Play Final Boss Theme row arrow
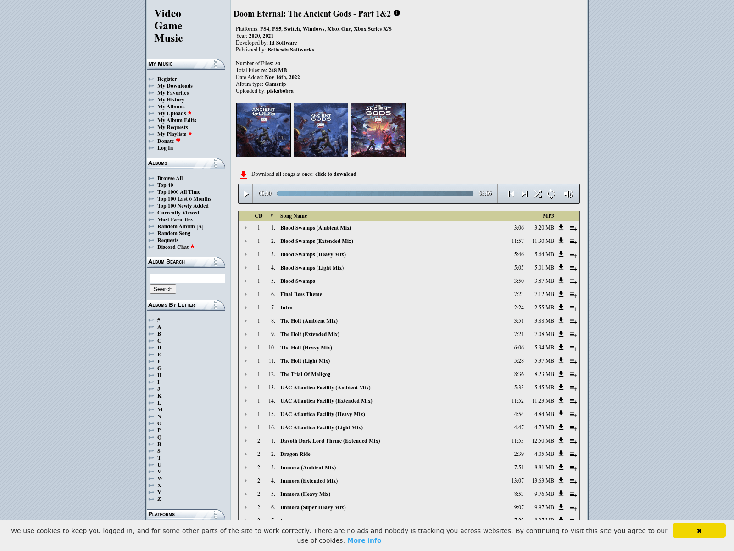734x551 pixels. pyautogui.click(x=245, y=294)
